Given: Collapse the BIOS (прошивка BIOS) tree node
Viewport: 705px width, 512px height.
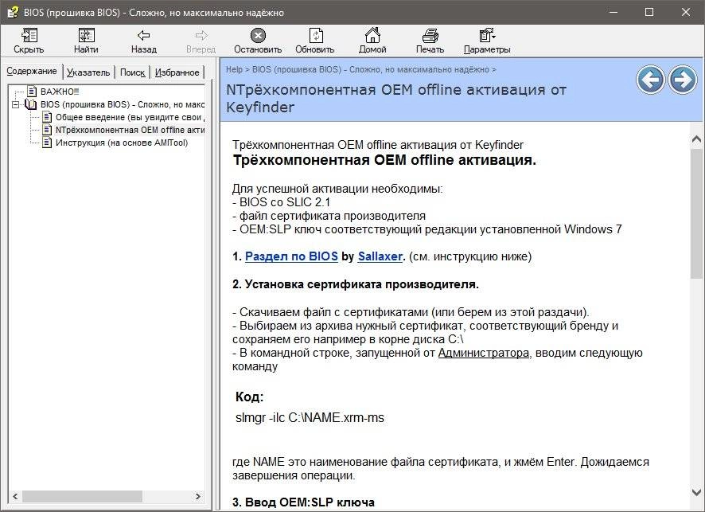Looking at the screenshot, I should click(x=16, y=104).
